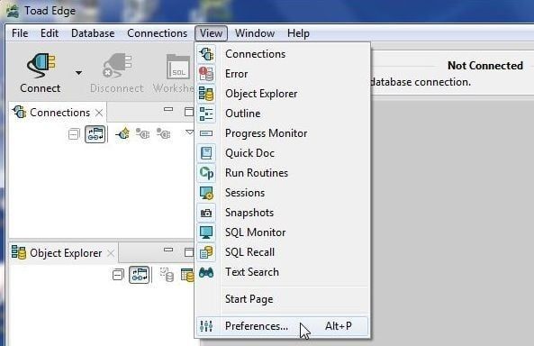Screen dimensions: 534x346
Task: Toggle Link with Editor in Connections panel
Action: [95, 134]
